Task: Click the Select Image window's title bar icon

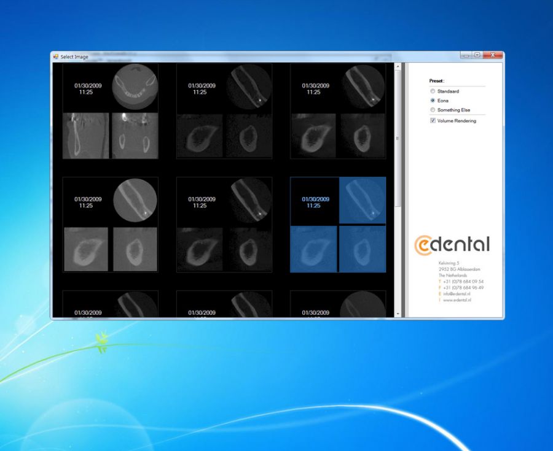Action: pyautogui.click(x=56, y=56)
